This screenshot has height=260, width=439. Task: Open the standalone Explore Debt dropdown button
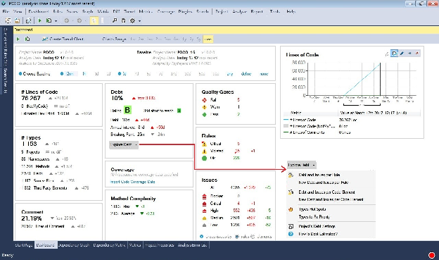point(302,165)
